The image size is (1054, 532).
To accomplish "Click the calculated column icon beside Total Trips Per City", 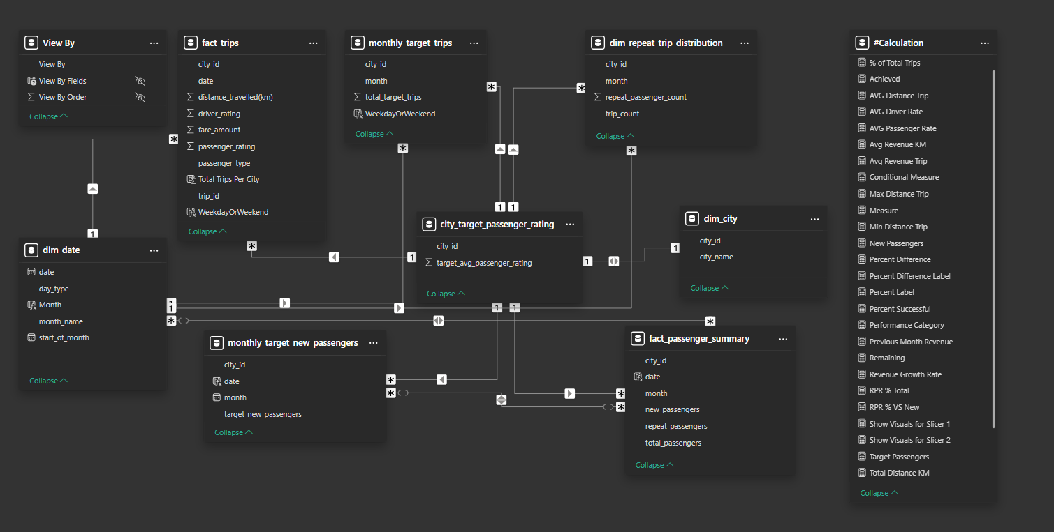I will 191,179.
